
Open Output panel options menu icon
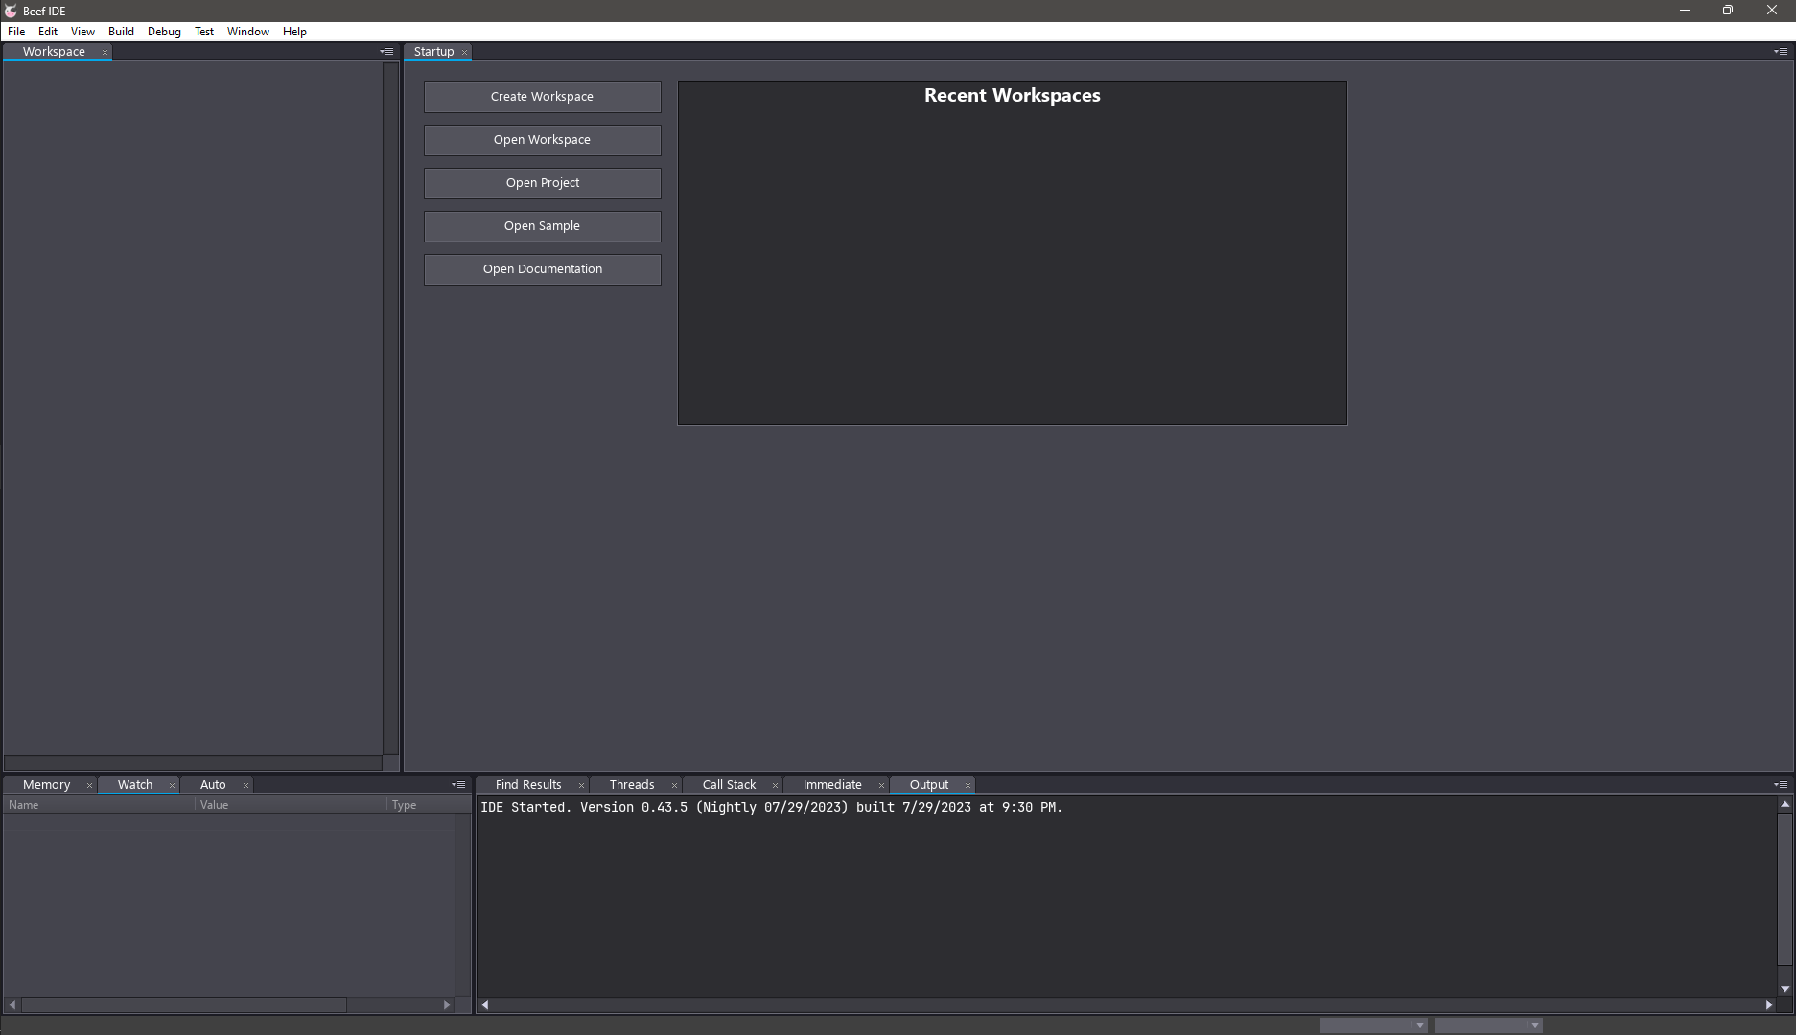coord(1781,785)
